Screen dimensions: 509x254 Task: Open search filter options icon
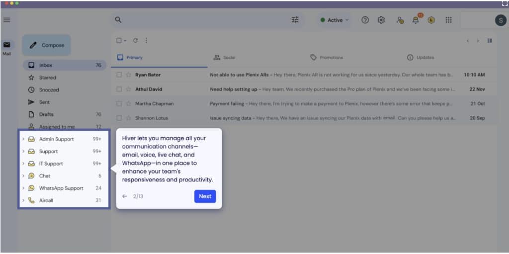click(295, 20)
